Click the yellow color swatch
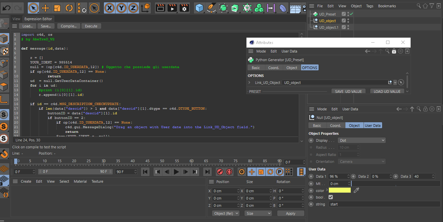This screenshot has width=443, height=222. tap(340, 190)
